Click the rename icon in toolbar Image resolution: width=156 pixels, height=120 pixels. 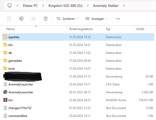click(21, 19)
